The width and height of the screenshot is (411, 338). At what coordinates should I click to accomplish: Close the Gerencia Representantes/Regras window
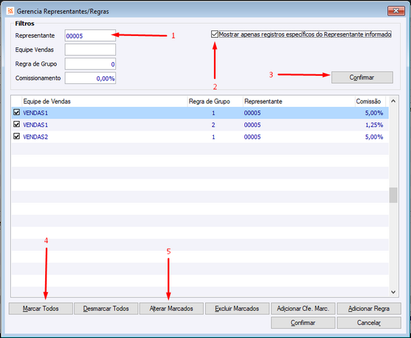point(395,11)
